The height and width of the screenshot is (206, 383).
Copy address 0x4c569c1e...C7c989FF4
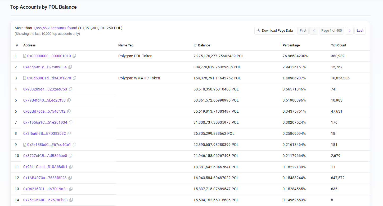[x=70, y=67]
